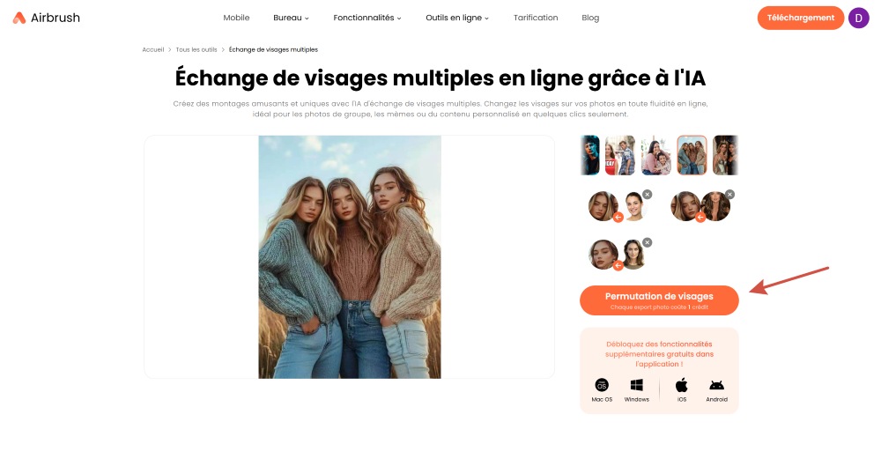This screenshot has height=459, width=881.
Task: Select the last sample photo thumbnail
Action: (x=725, y=155)
